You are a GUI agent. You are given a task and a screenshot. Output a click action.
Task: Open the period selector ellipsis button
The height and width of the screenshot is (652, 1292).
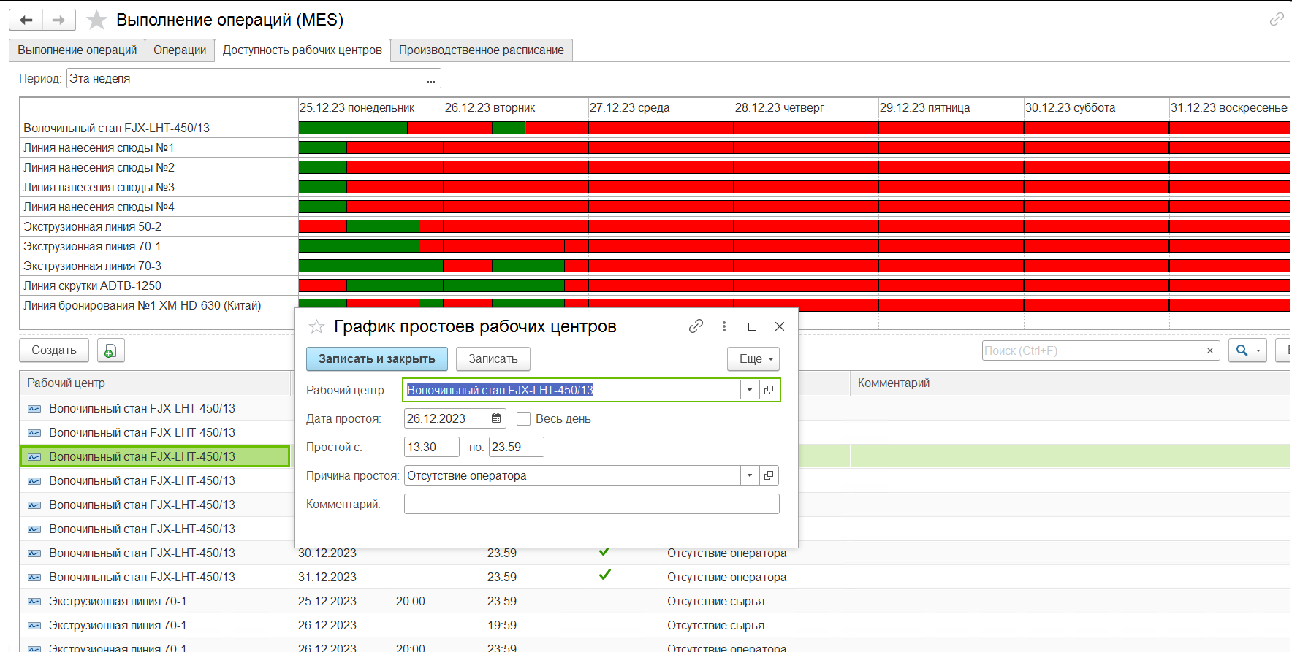[x=431, y=78]
